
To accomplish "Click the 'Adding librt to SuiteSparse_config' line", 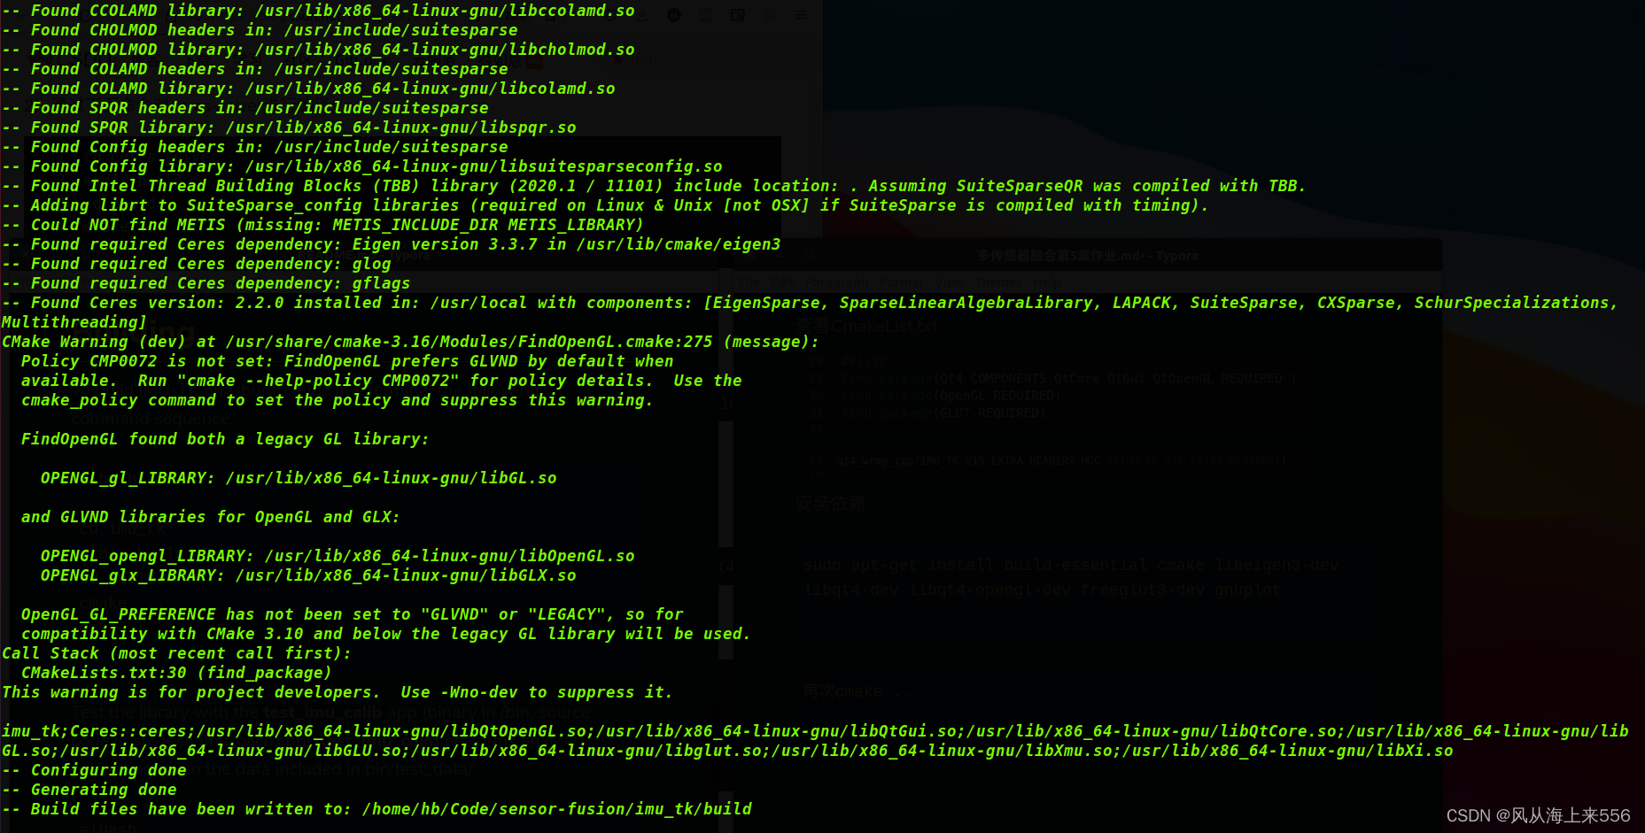I will pyautogui.click(x=605, y=205).
